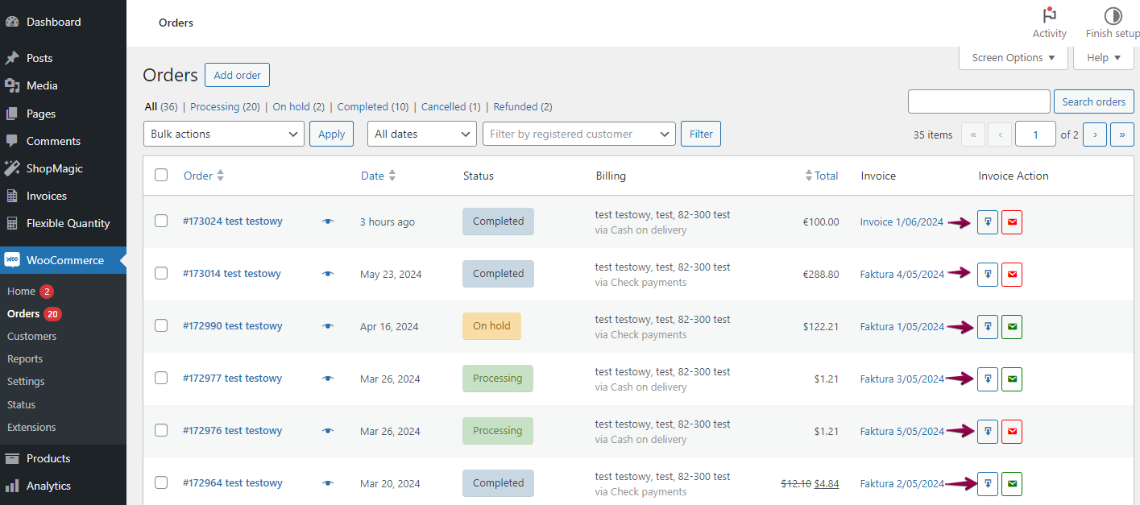Click Add order button
The image size is (1140, 505).
point(237,75)
